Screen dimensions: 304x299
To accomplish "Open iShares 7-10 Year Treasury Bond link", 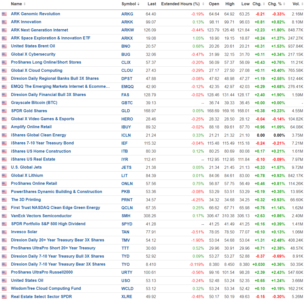I will (x=42, y=143).
